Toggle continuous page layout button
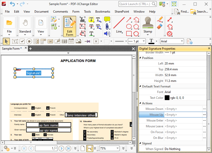 [x=90, y=148]
